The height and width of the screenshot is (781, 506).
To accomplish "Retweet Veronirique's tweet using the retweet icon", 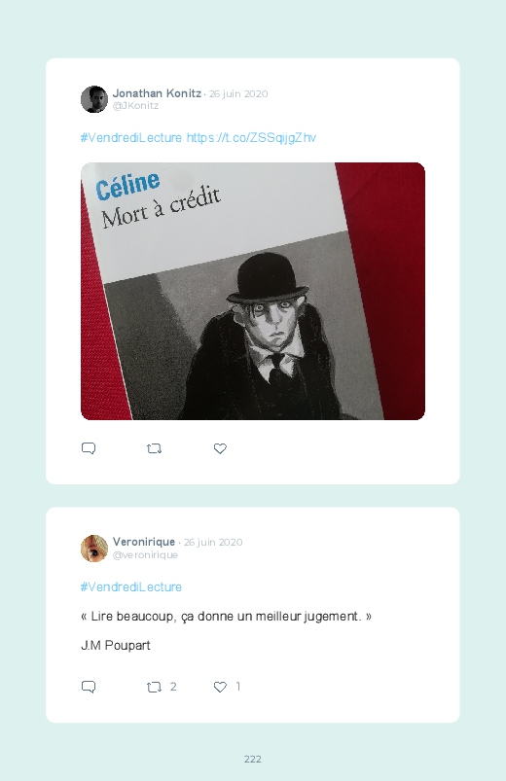I will [154, 688].
